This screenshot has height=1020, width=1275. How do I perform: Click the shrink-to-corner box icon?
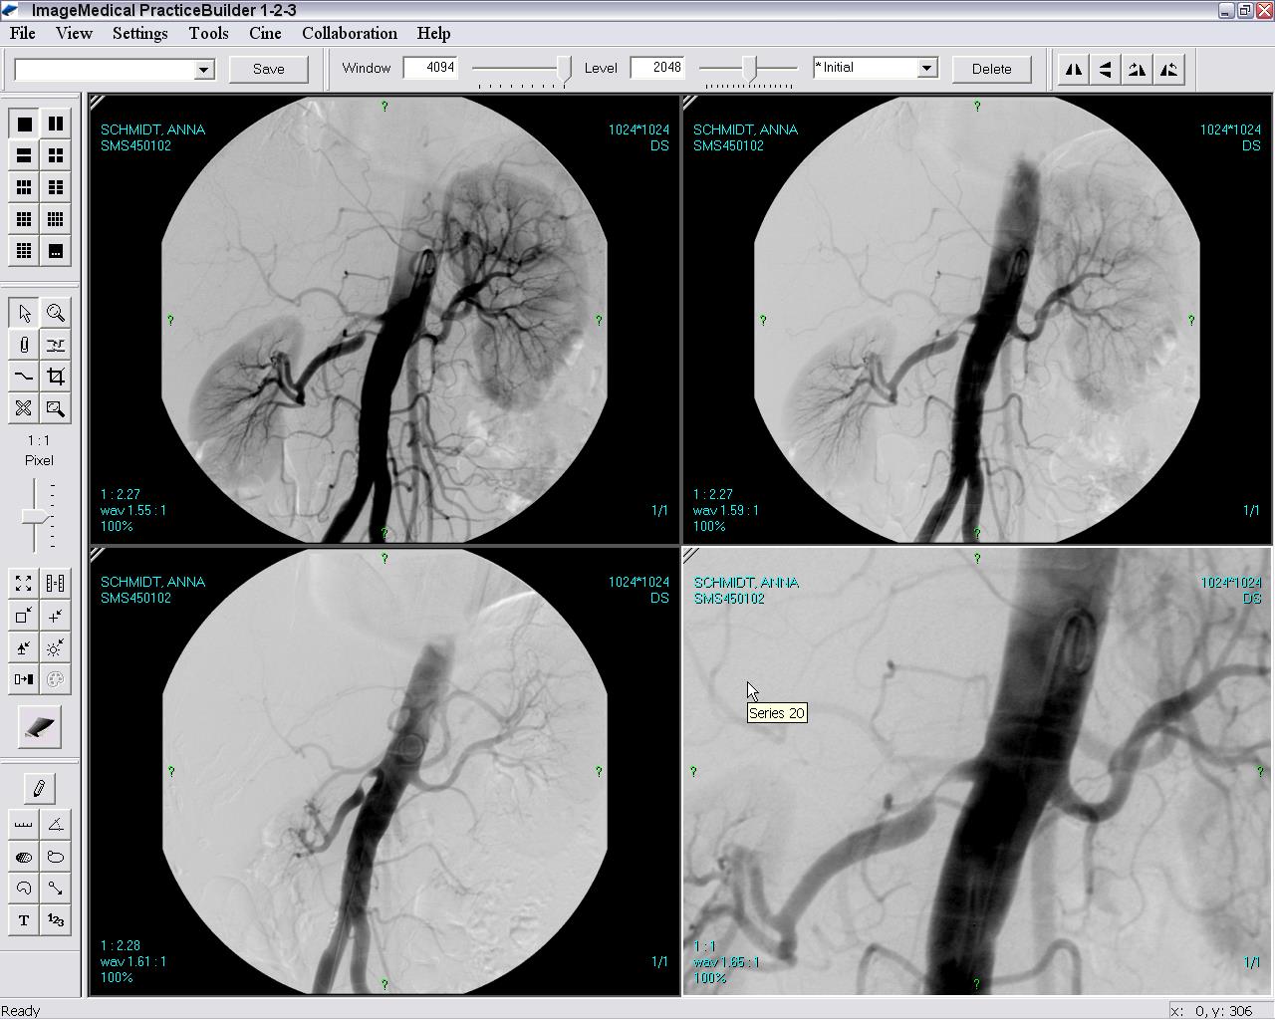point(25,616)
